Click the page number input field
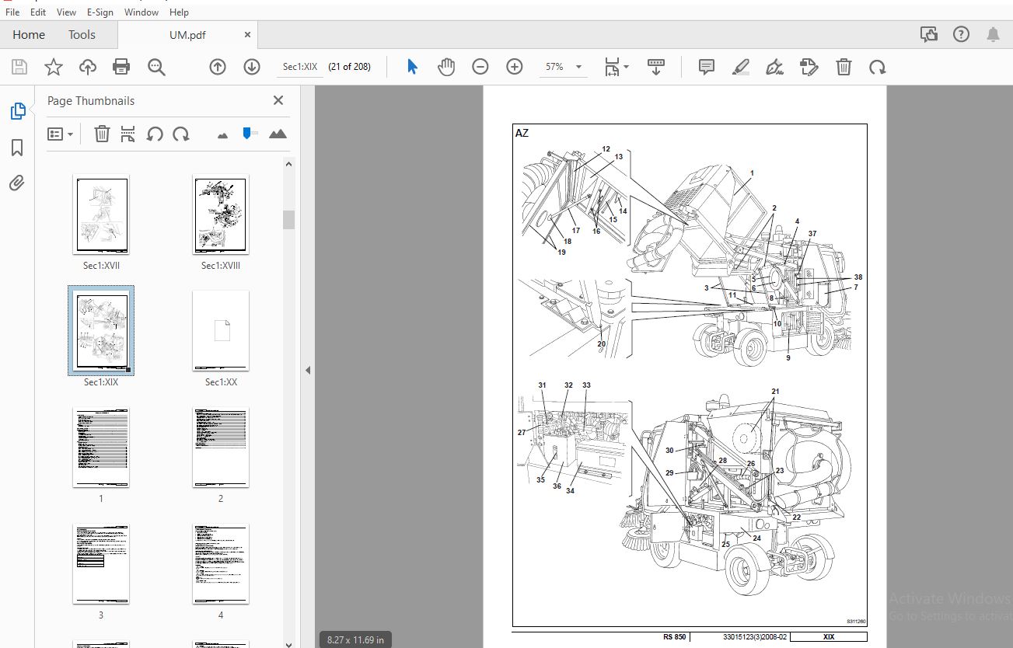This screenshot has width=1013, height=648. tap(300, 67)
